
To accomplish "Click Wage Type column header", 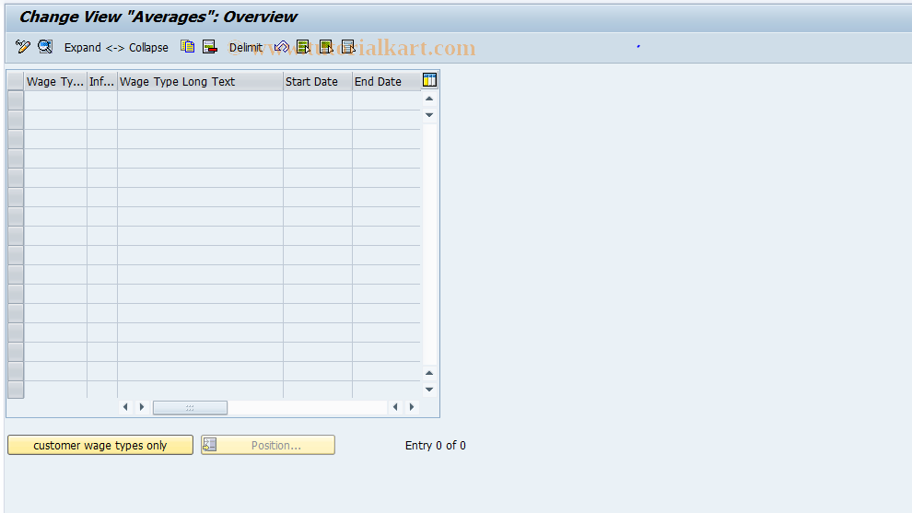I will (55, 81).
